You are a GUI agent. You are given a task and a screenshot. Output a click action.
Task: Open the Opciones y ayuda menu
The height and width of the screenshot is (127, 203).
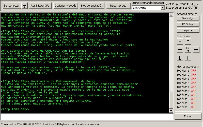(x=65, y=6)
